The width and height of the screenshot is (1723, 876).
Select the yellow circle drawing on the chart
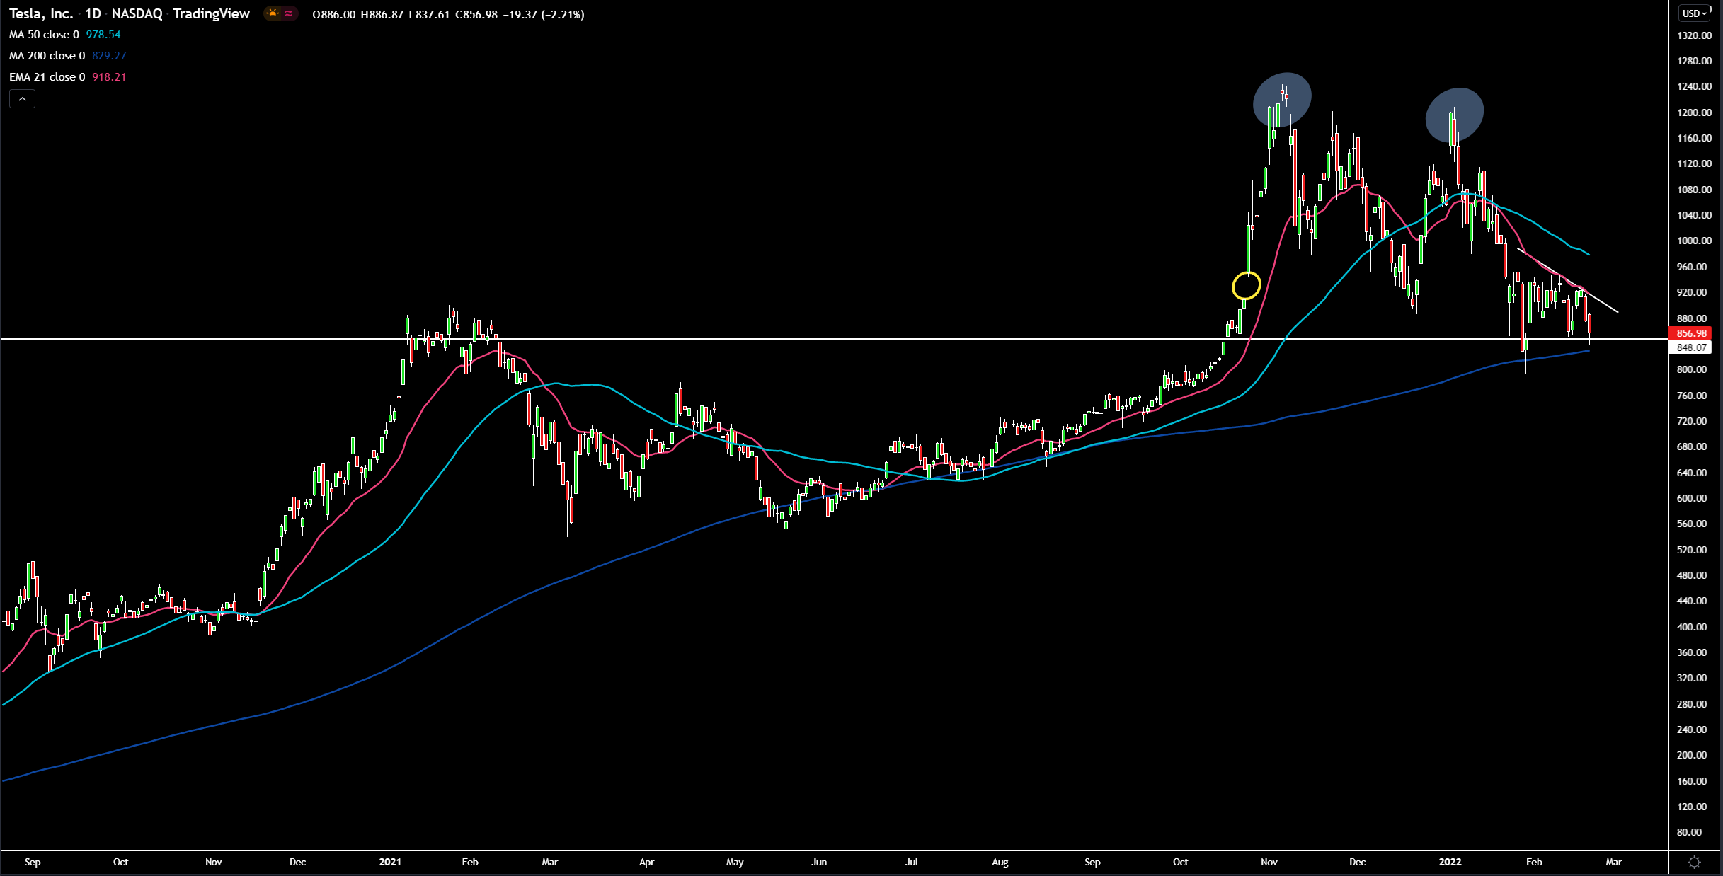click(1247, 286)
